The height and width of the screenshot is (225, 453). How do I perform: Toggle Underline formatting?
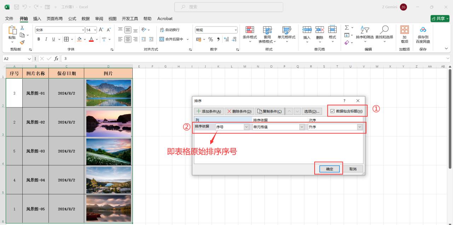pyautogui.click(x=54, y=39)
